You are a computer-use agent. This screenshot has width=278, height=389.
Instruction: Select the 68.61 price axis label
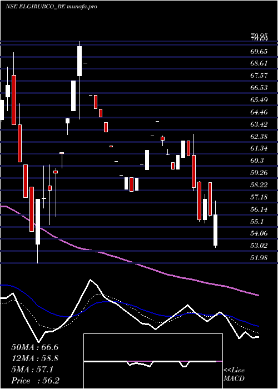point(259,63)
